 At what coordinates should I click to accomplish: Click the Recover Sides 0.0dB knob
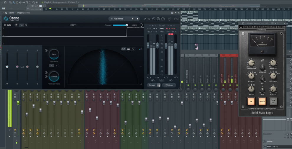click(54, 76)
